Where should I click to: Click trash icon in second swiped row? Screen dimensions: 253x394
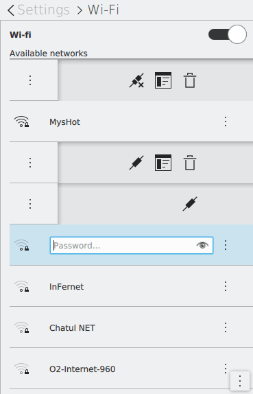pos(190,163)
